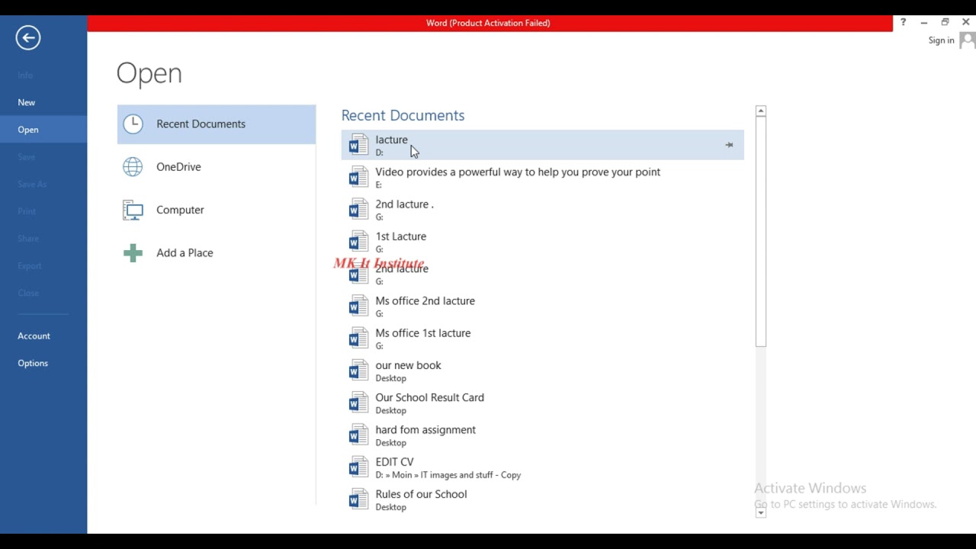
Task: Click the Word icon beside lacture on D:
Action: [358, 145]
